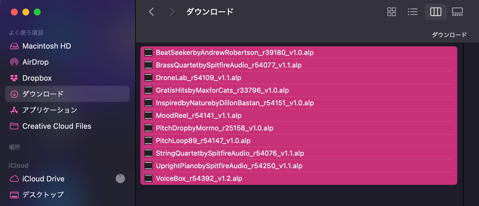Click the 場所 section header
This screenshot has height=206, width=479.
(x=14, y=147)
